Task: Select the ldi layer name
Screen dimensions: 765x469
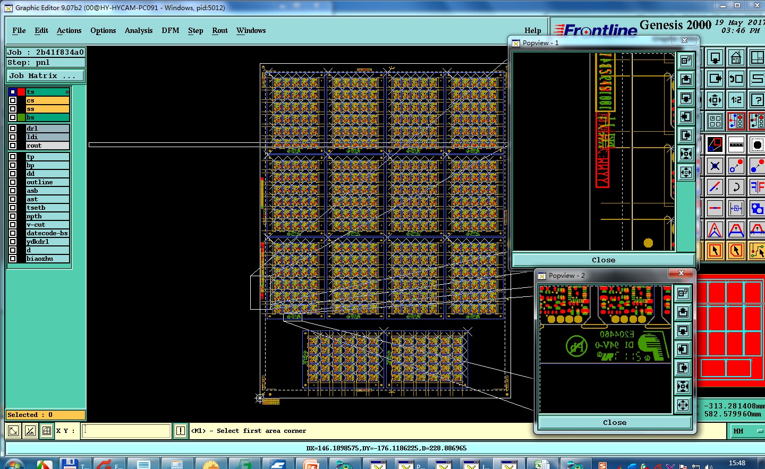Action: [47, 137]
